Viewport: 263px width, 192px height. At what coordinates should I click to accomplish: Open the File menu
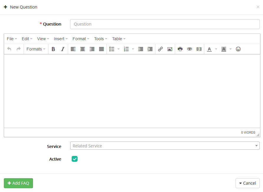(12, 39)
